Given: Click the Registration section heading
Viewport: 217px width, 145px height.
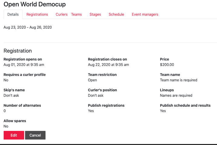Looking at the screenshot, I should (18, 51).
